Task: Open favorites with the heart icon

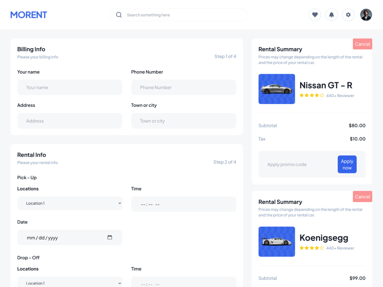Action: coord(315,15)
